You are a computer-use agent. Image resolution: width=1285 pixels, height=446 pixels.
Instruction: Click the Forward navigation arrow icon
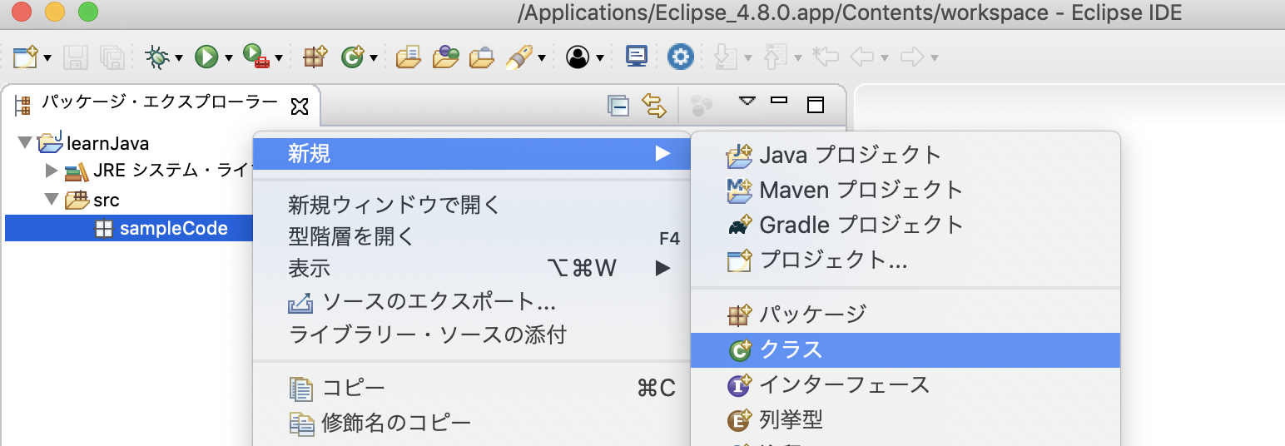(x=913, y=57)
